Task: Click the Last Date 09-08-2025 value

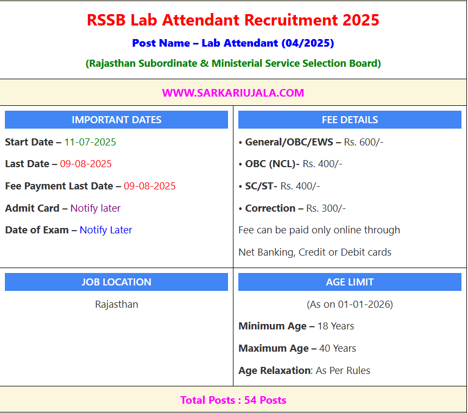Action: point(86,164)
